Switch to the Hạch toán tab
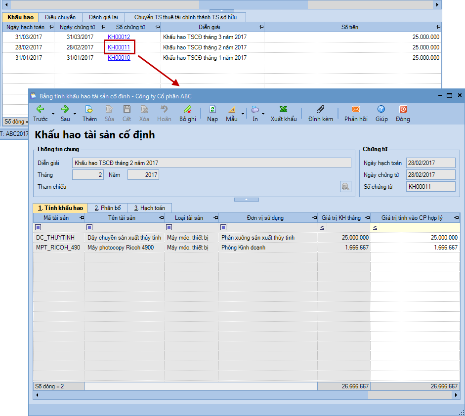The width and height of the screenshot is (465, 416). point(149,208)
